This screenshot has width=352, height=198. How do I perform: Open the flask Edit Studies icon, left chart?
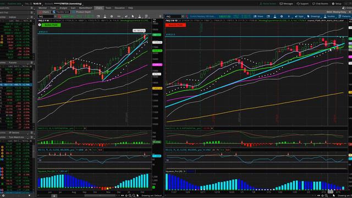pos(105,16)
